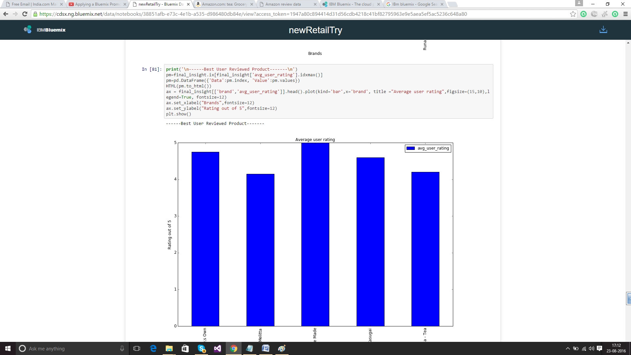Click the avg_user_rating legend blue swatch
This screenshot has width=631, height=355.
410,148
